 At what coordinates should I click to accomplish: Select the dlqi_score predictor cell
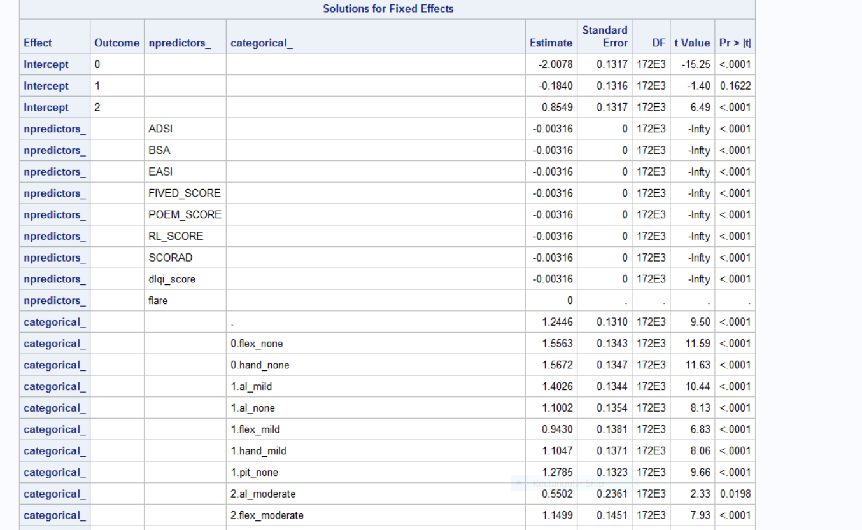[172, 279]
